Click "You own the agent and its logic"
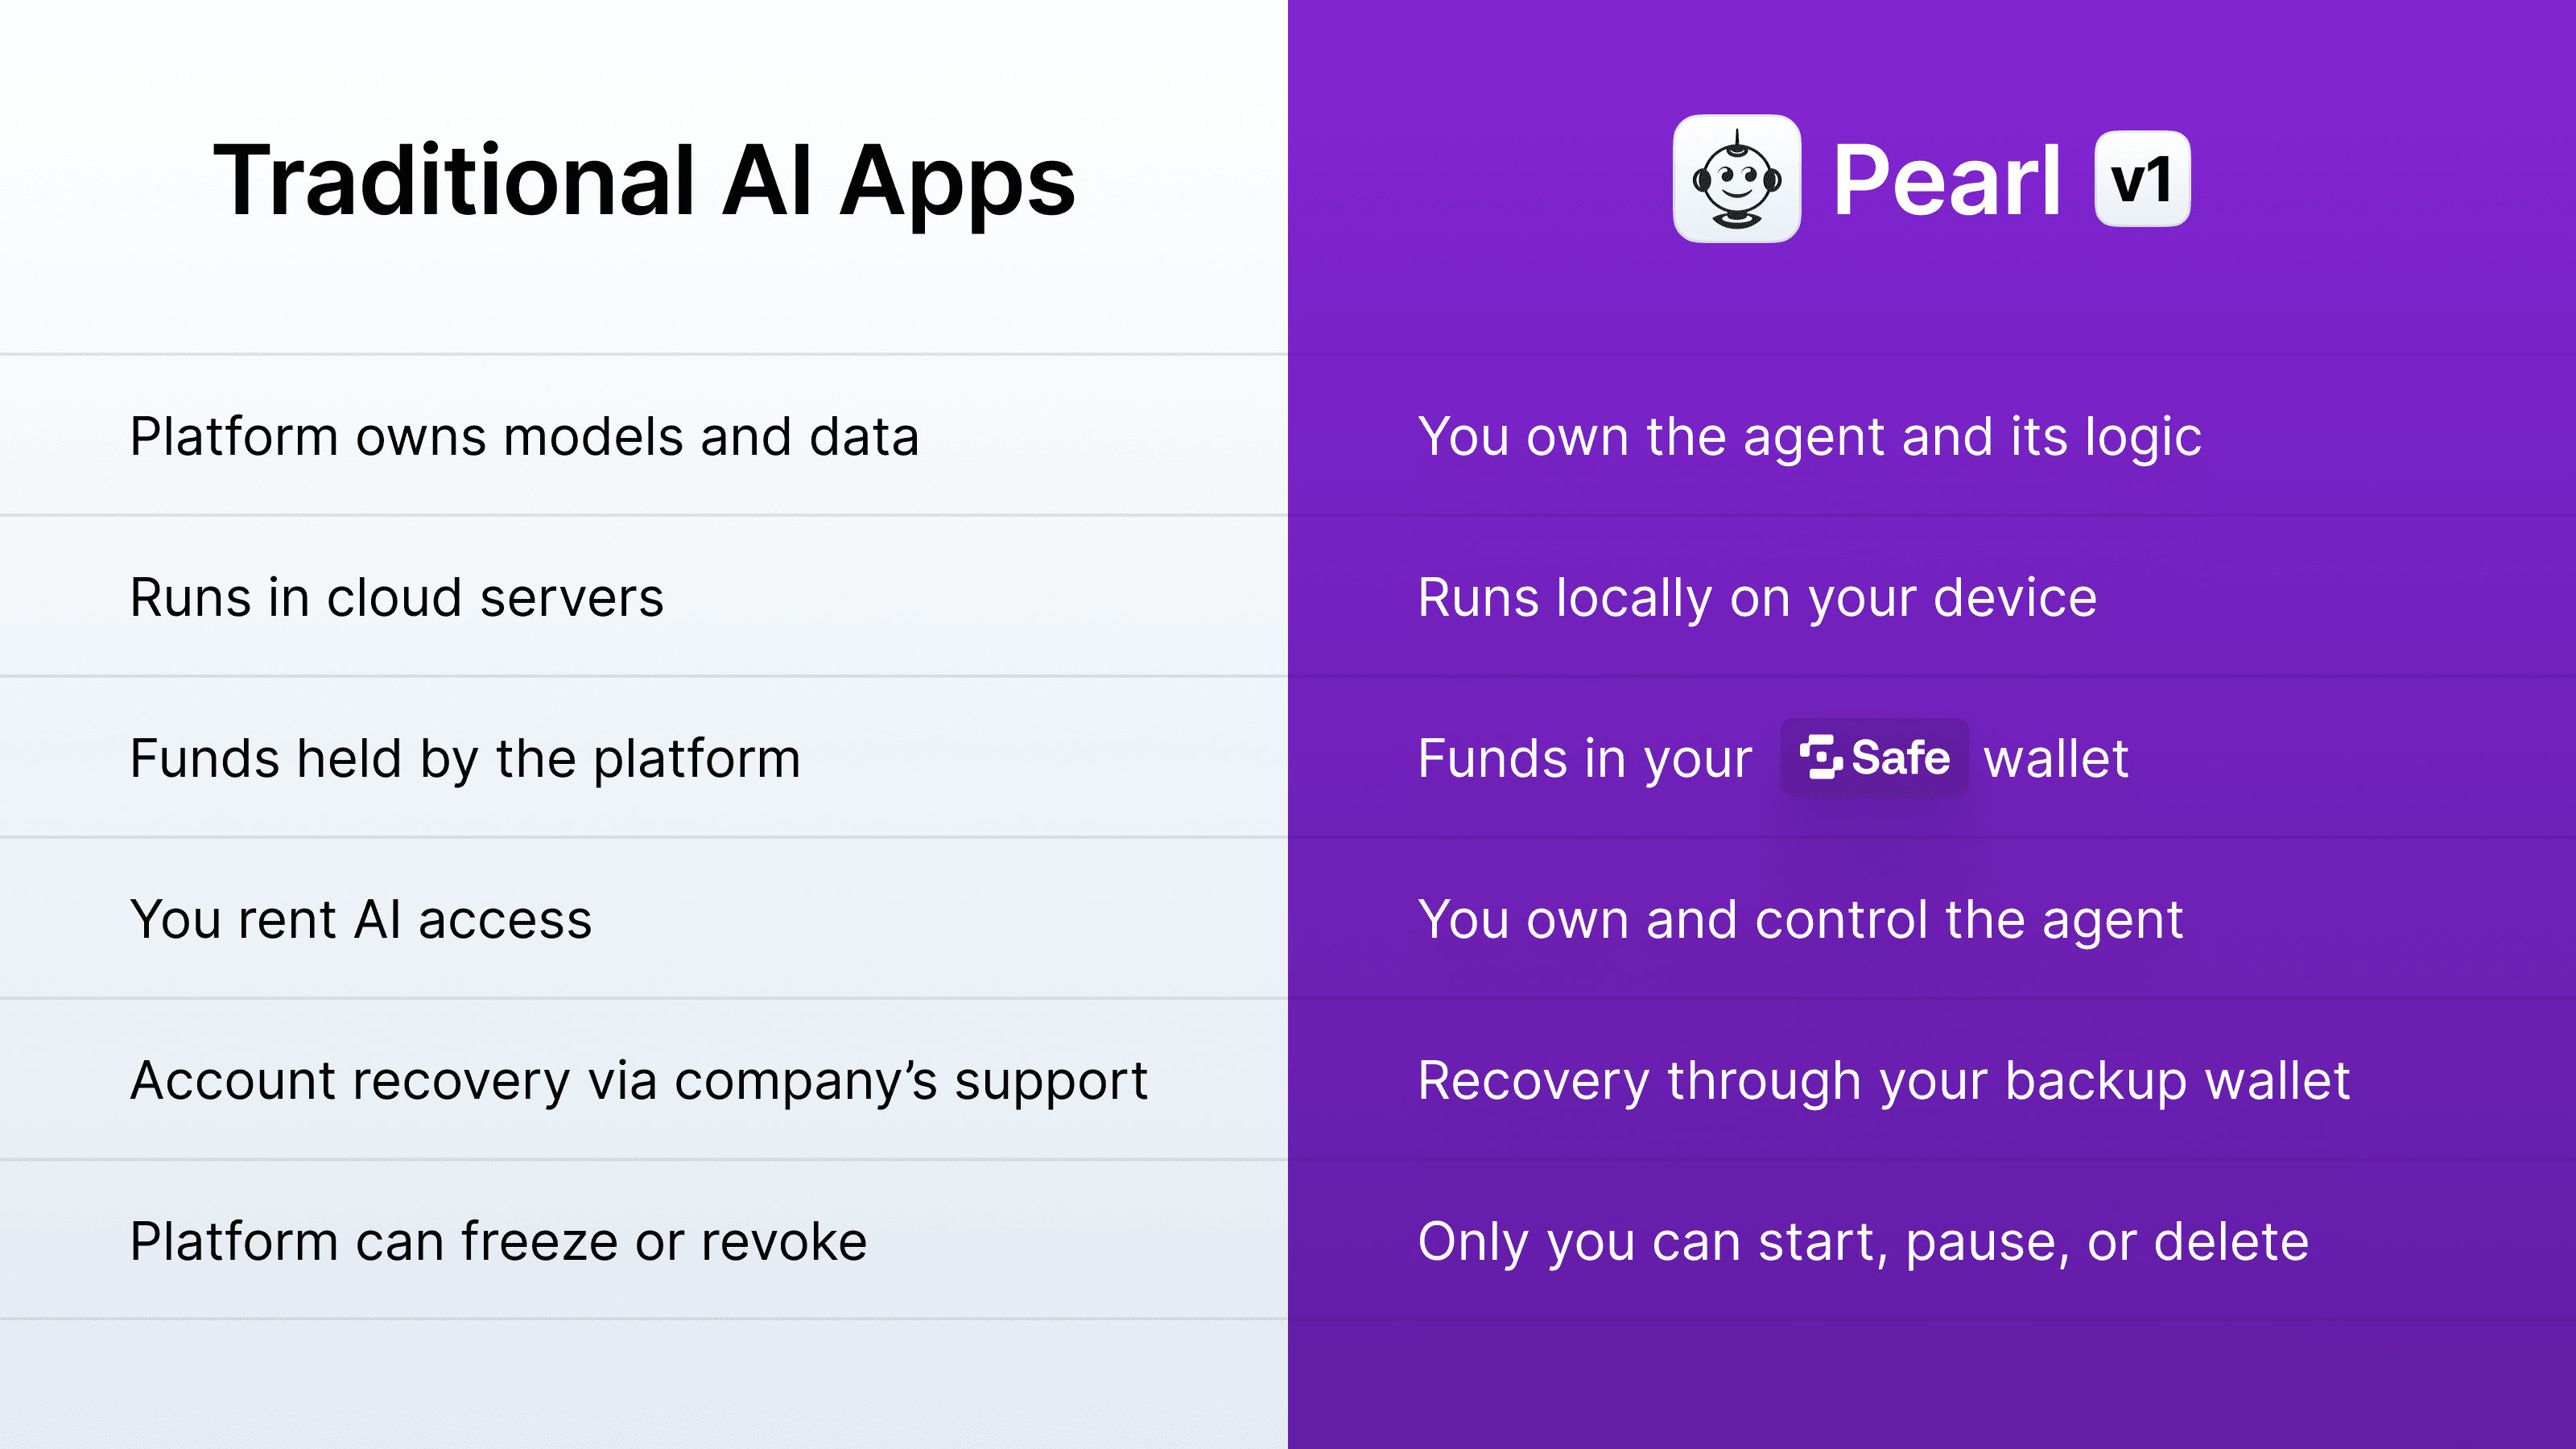The width and height of the screenshot is (2576, 1449). (x=1809, y=437)
